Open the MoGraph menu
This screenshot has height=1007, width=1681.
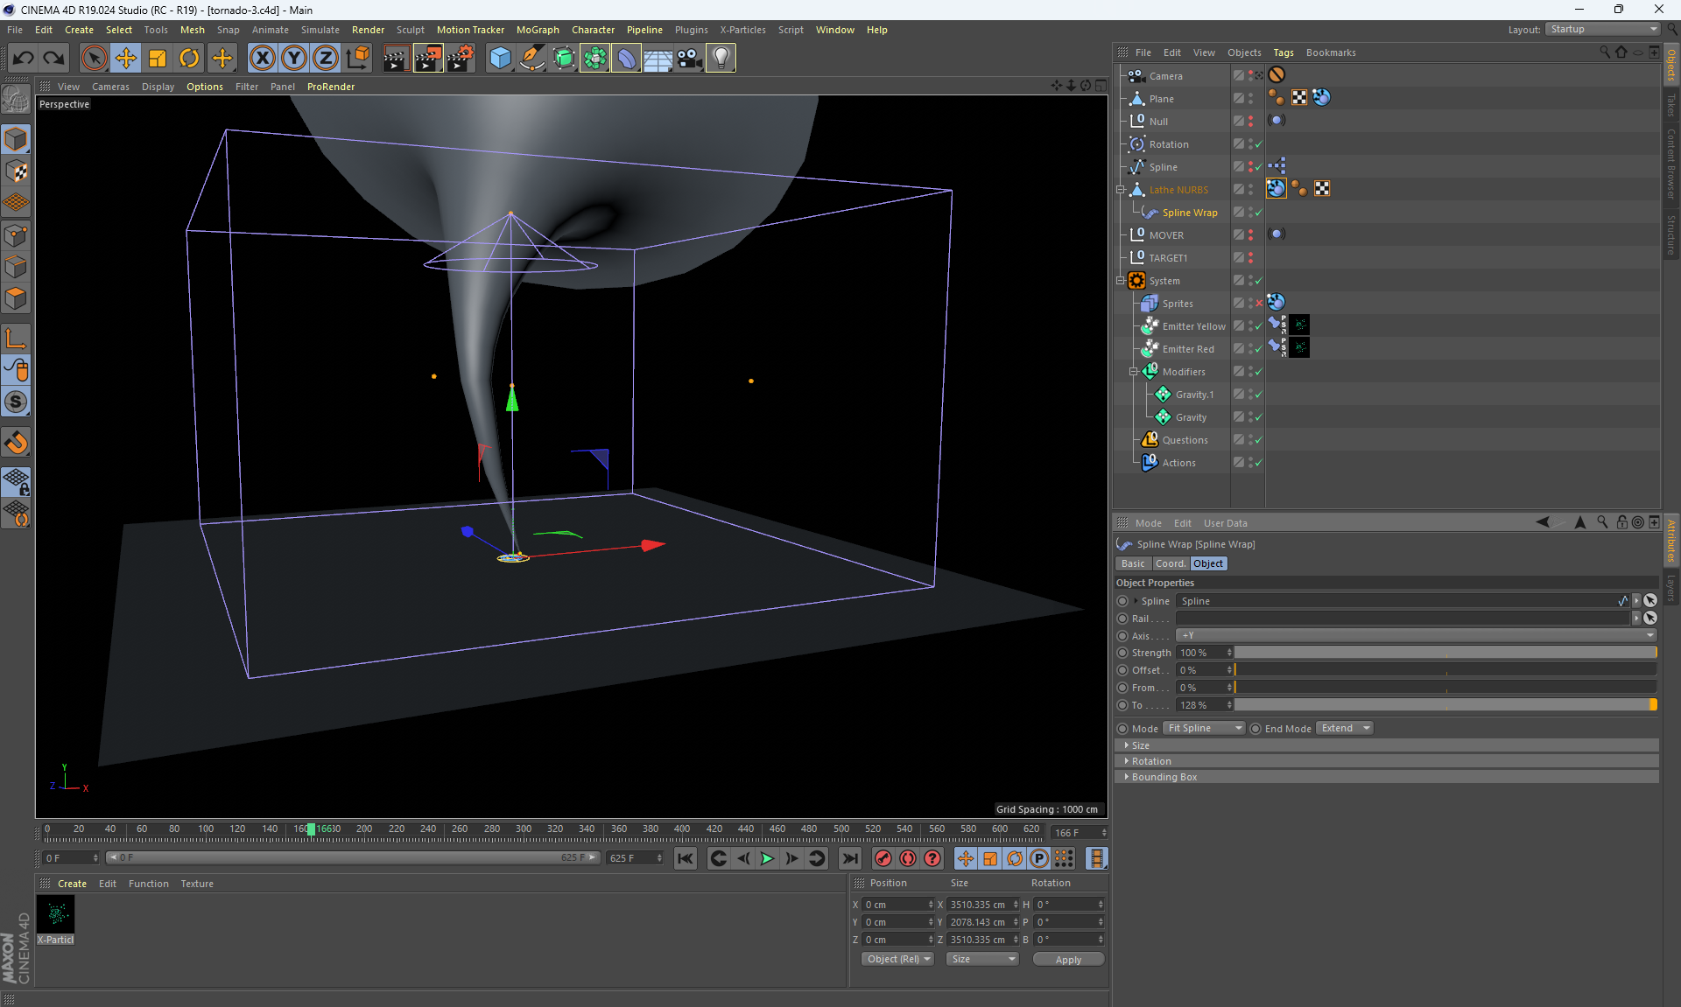(537, 30)
